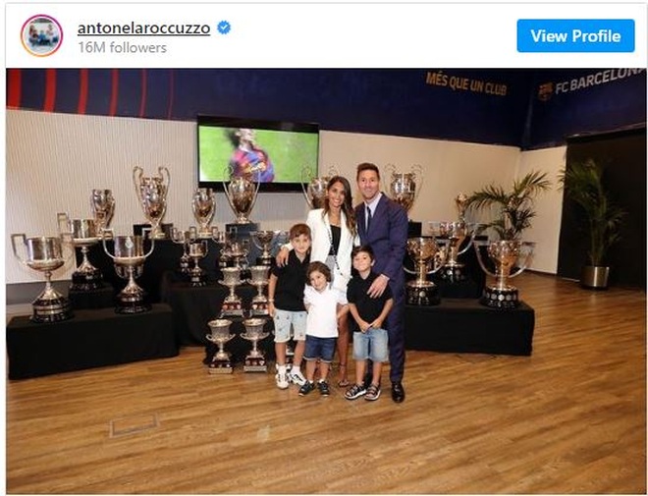Click the boy in black wearing sandals
This screenshot has height=496, width=648.
pyautogui.click(x=367, y=322)
